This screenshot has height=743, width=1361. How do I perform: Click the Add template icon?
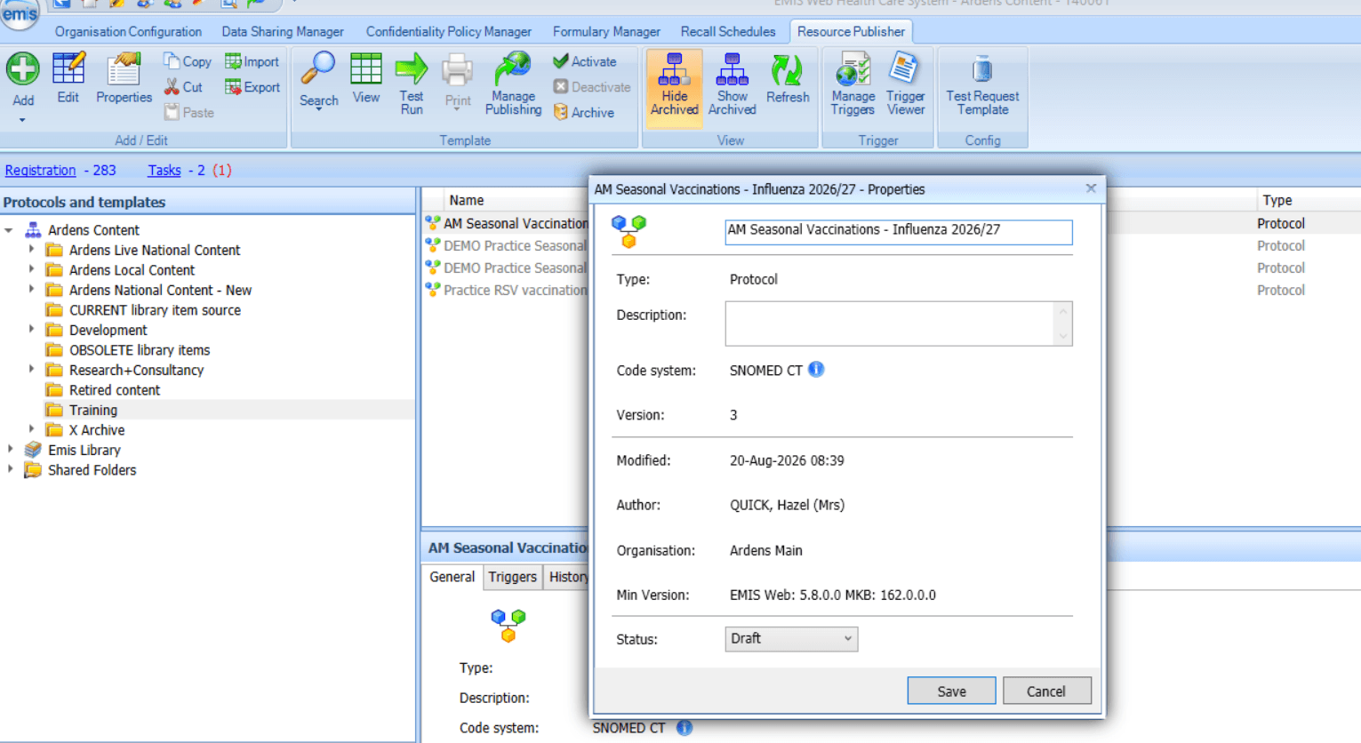(x=23, y=69)
